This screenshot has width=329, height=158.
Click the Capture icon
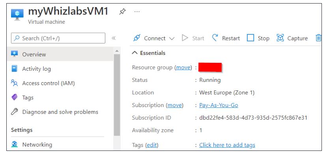280,38
